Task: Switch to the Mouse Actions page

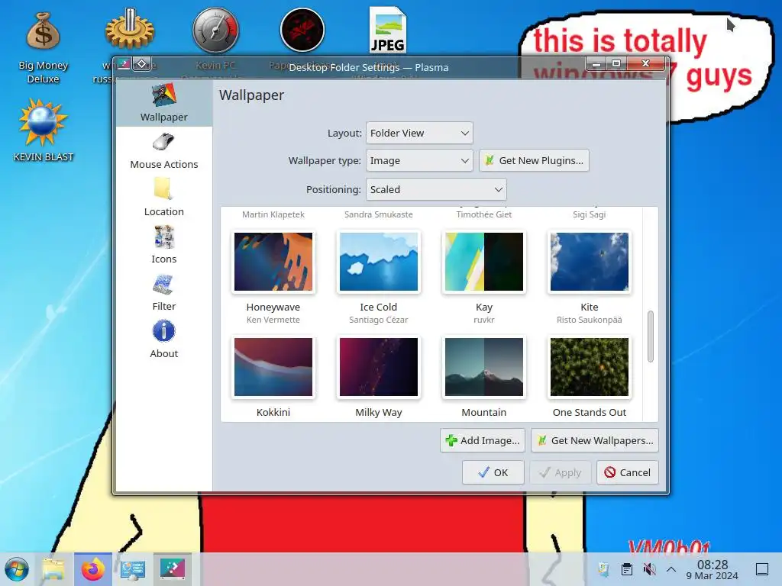Action: (163, 151)
